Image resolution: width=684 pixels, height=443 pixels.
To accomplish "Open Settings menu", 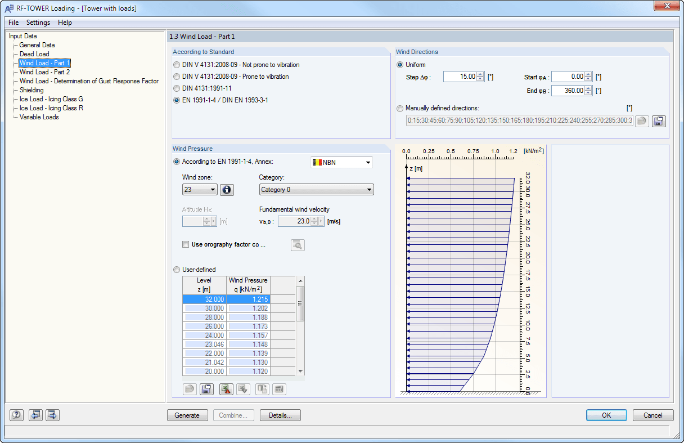I will 38,23.
